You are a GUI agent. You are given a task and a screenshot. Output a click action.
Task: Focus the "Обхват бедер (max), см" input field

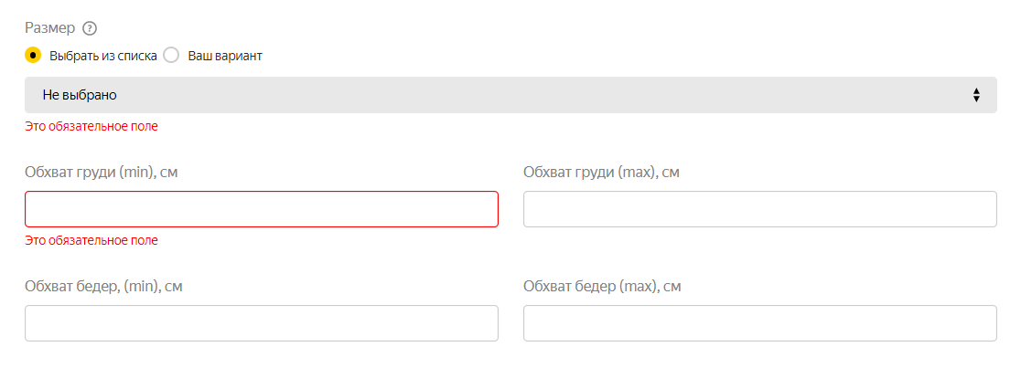[x=759, y=323]
